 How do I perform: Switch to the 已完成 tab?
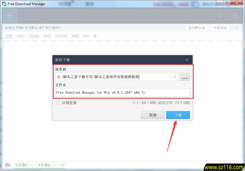tap(34, 36)
